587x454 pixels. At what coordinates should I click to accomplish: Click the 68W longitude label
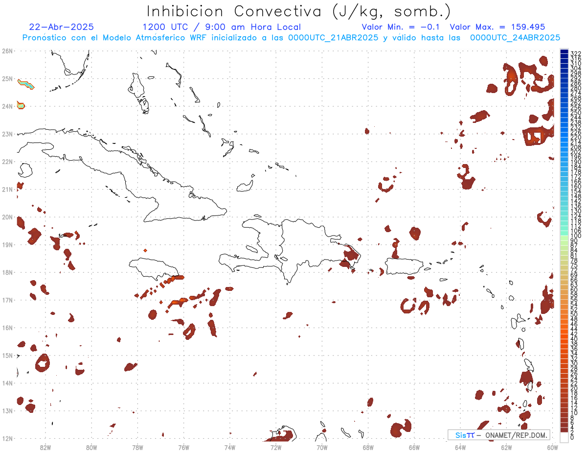pos(368,447)
